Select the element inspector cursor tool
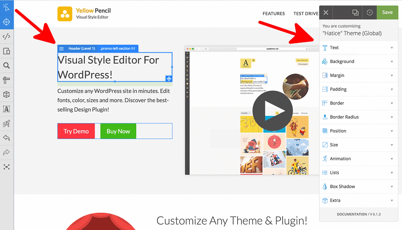 pyautogui.click(x=7, y=7)
